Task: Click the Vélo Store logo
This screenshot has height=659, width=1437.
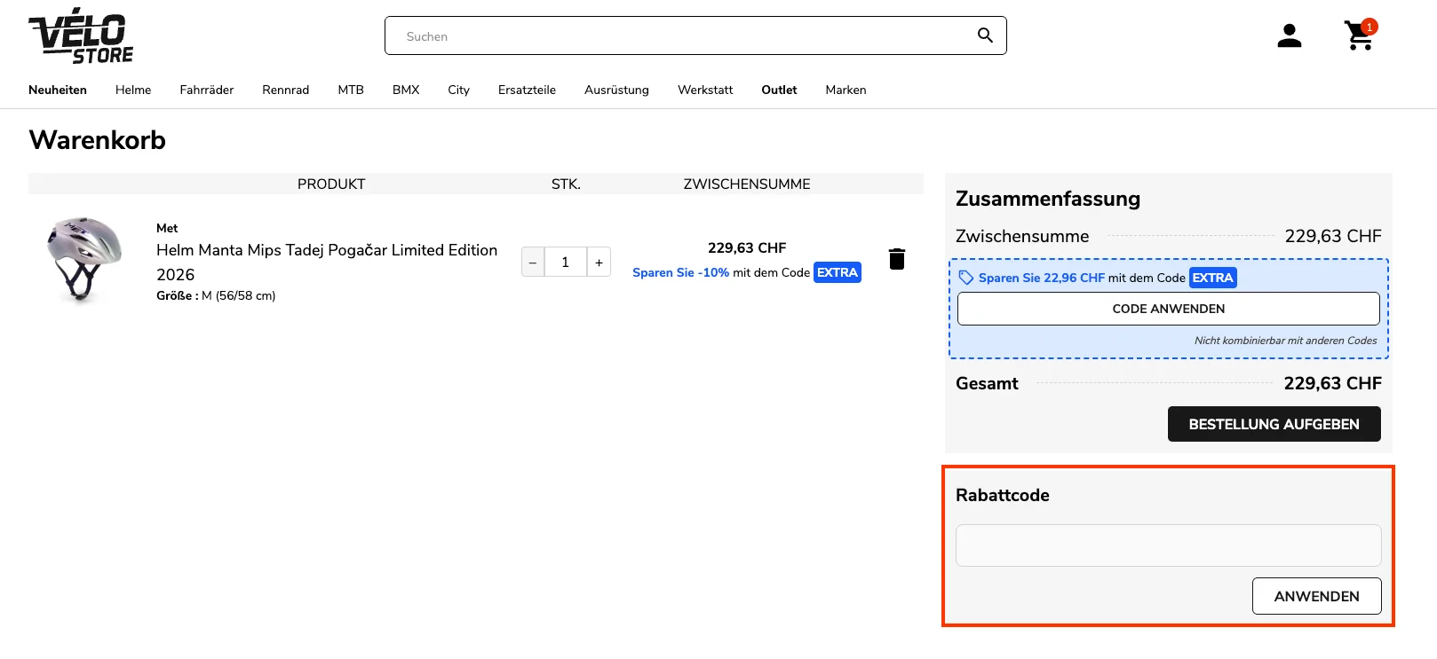Action: click(81, 36)
